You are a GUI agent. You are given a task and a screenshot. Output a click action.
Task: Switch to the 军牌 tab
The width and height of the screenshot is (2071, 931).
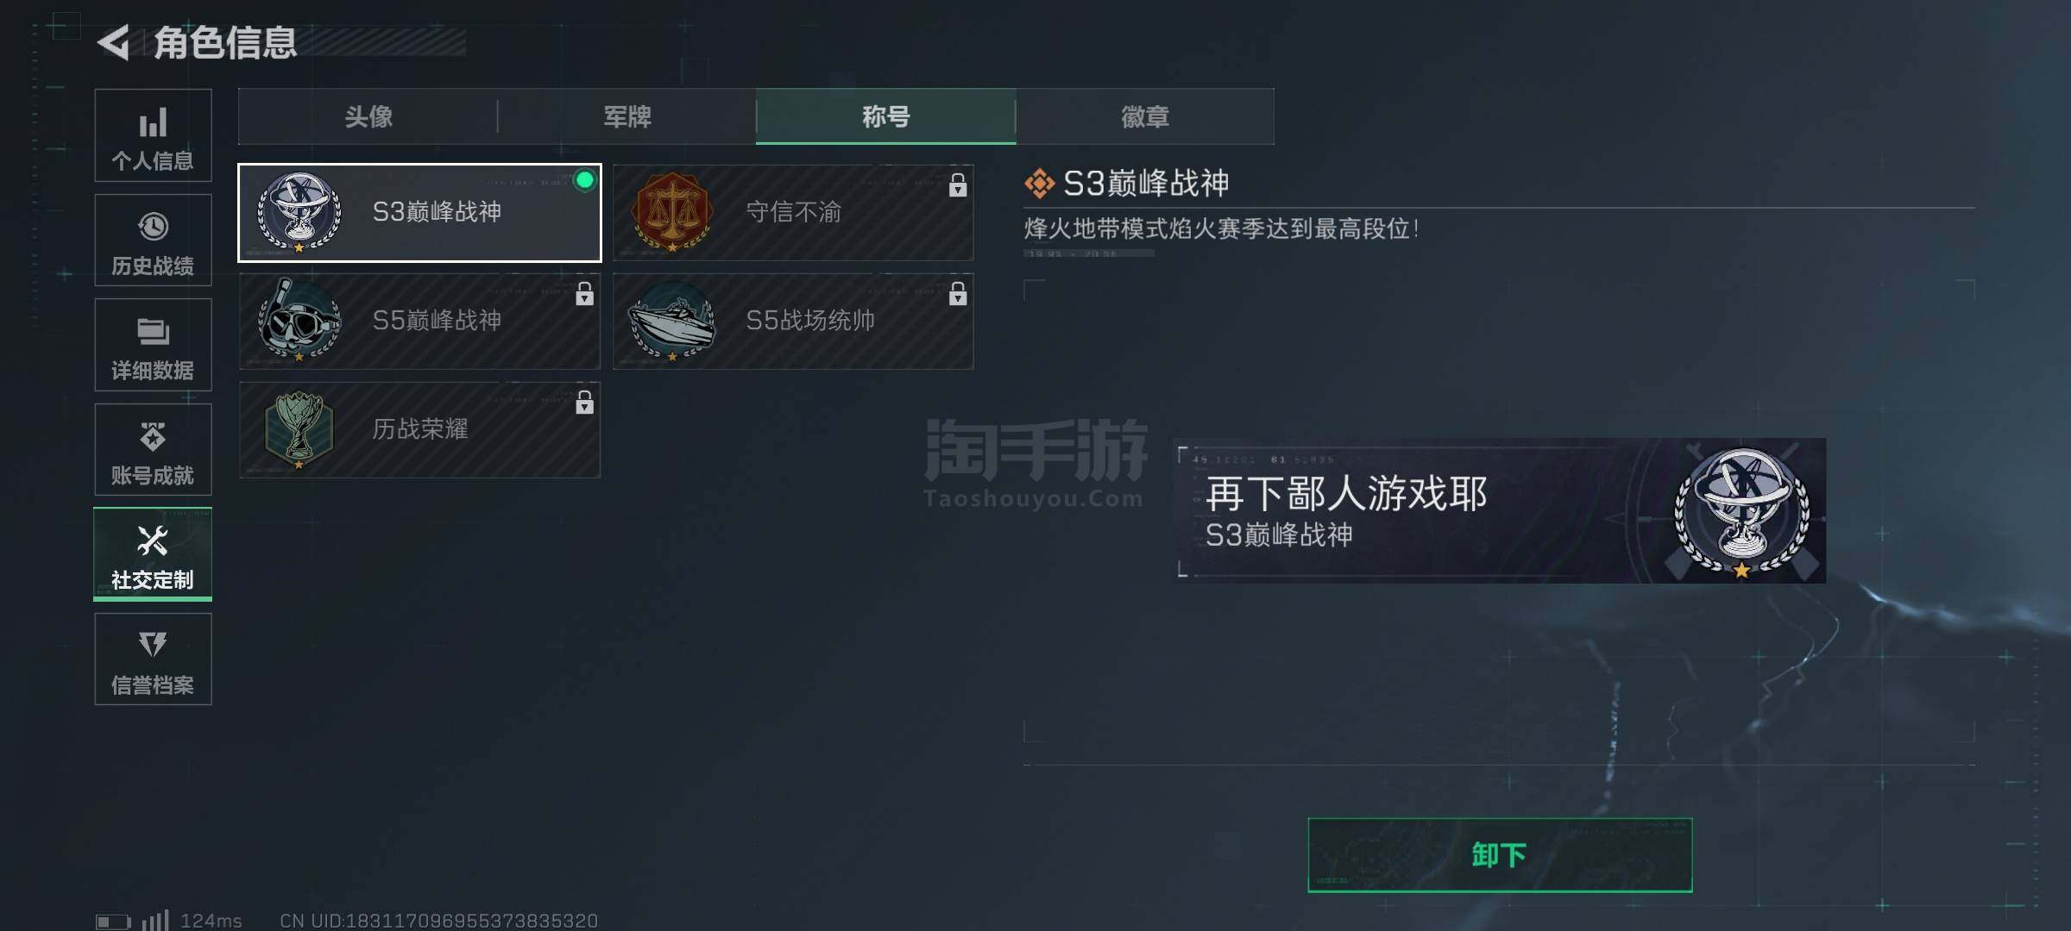[627, 116]
